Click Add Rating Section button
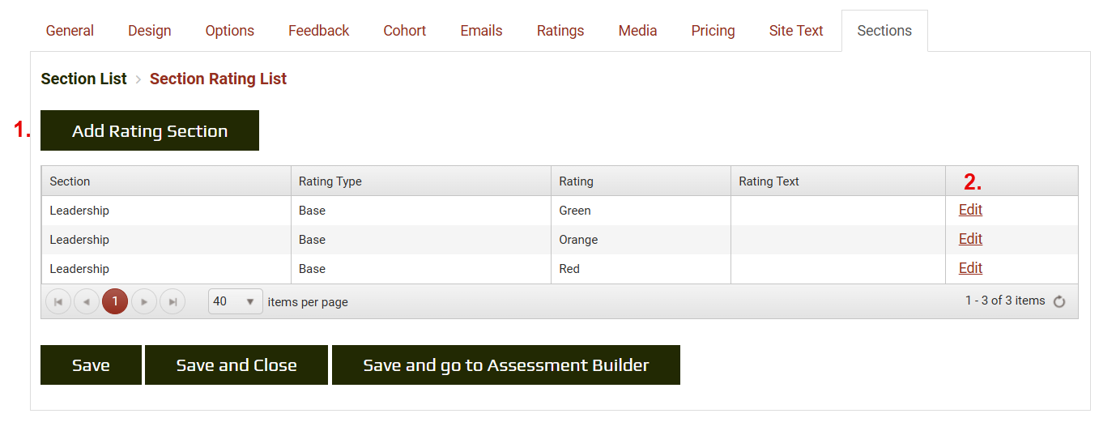The image size is (1116, 435). point(150,131)
